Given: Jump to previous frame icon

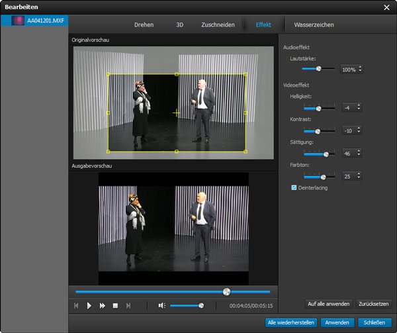Looking at the screenshot, I should pyautogui.click(x=77, y=306).
